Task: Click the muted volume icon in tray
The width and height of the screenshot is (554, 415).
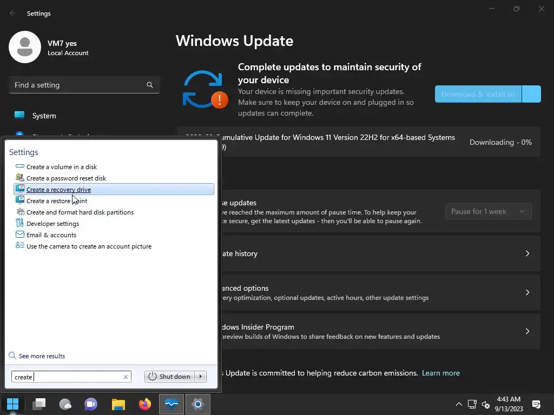Action: coord(486,404)
